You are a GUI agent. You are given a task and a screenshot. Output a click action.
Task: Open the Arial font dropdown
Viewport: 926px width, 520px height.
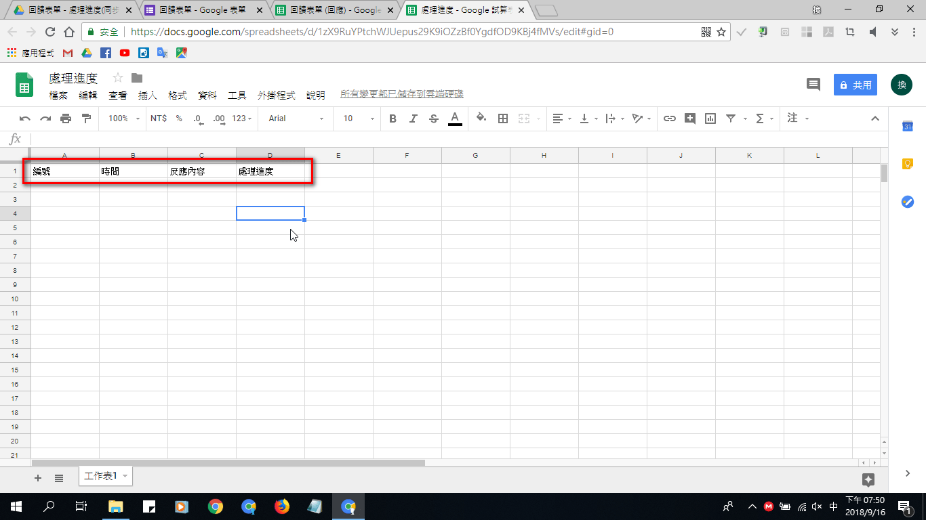point(296,118)
